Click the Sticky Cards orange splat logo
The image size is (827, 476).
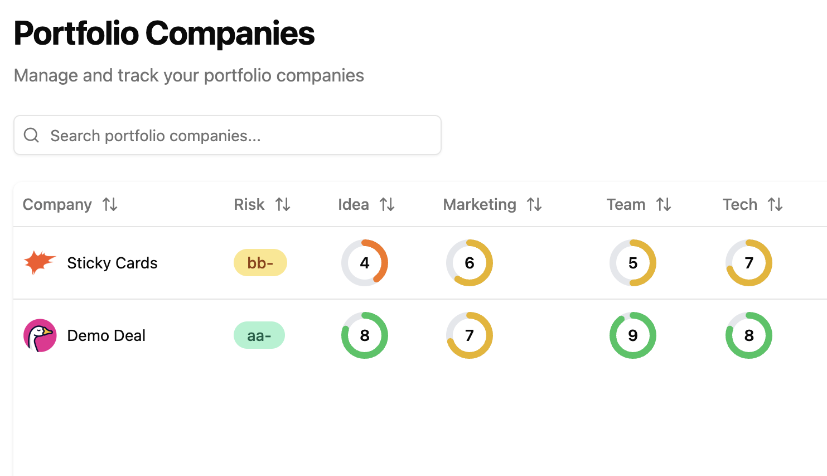tap(40, 263)
